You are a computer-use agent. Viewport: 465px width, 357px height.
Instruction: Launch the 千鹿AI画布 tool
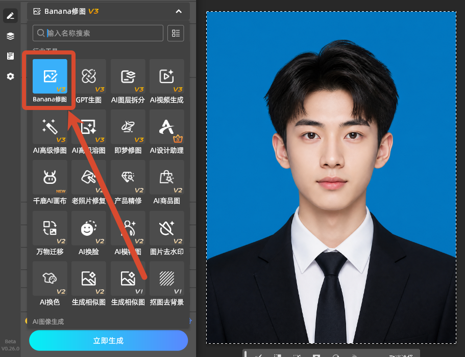[50, 177]
